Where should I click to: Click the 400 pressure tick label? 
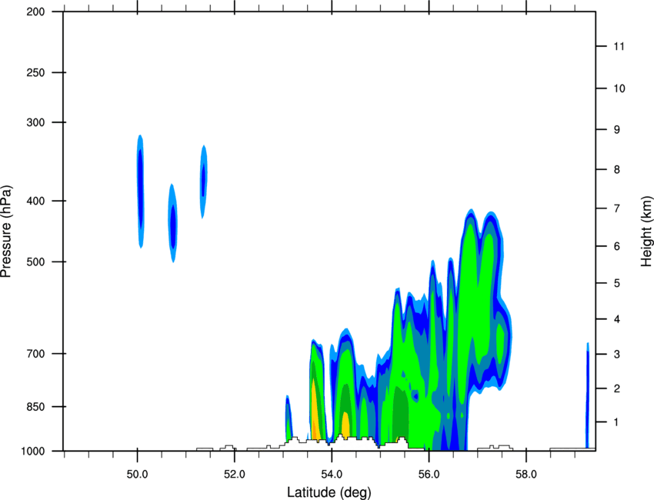(x=35, y=201)
